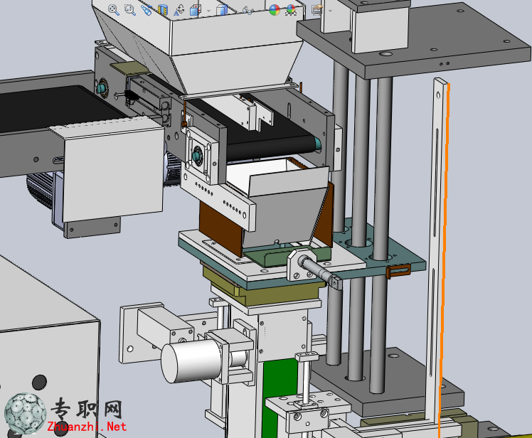Toggle the Section View tool
The image size is (532, 438).
(x=163, y=10)
